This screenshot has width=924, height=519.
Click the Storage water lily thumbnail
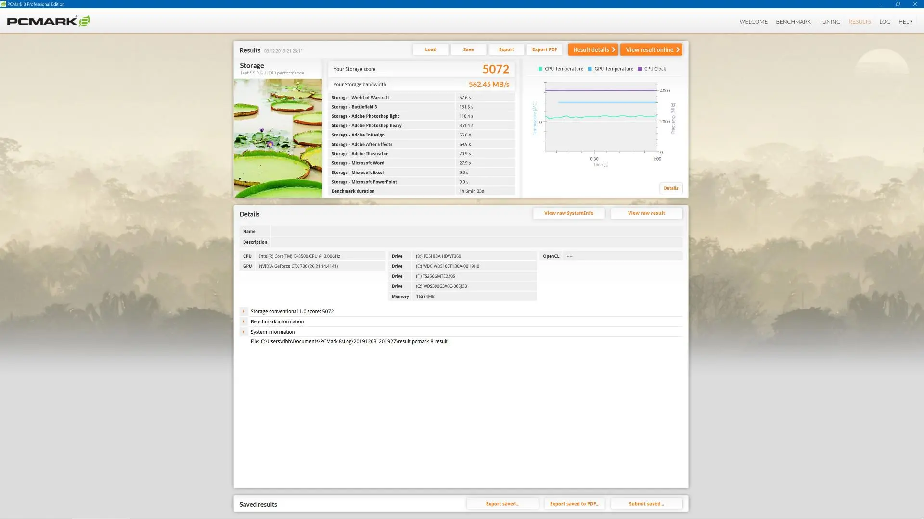pos(278,138)
